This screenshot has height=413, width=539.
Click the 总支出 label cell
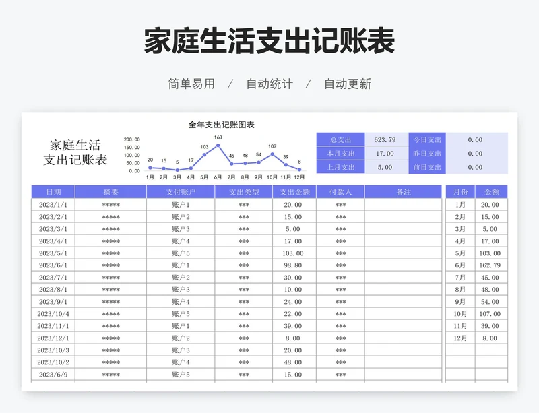340,139
